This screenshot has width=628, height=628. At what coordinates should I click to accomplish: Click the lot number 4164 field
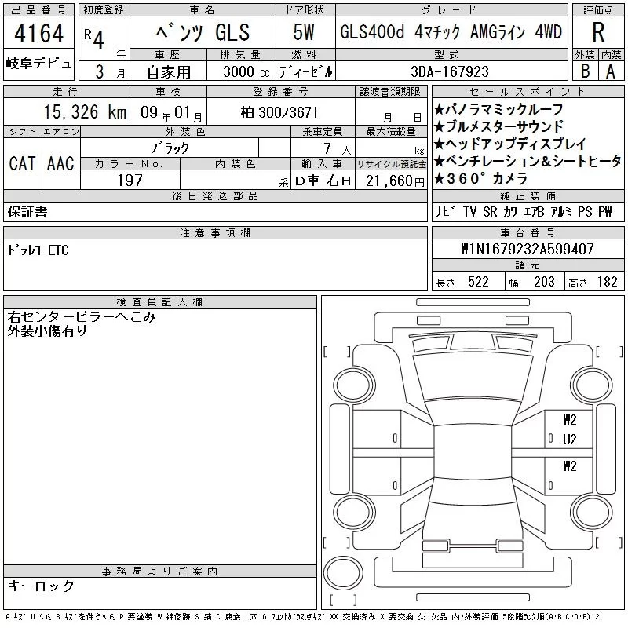point(38,33)
